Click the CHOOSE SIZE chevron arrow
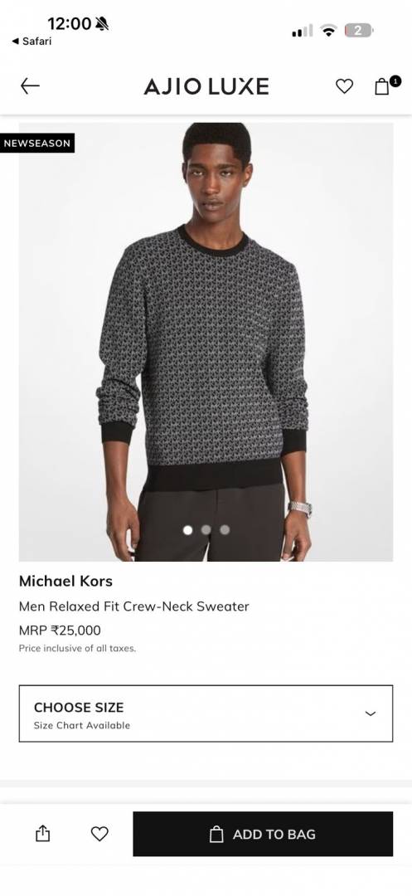Viewport: 412px width, 896px height. tap(371, 713)
